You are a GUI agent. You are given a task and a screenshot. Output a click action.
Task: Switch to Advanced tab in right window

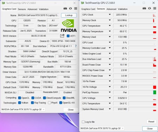111,9
